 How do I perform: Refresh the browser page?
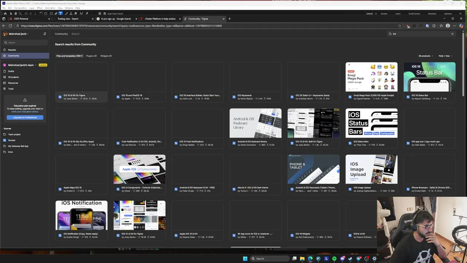[10, 26]
